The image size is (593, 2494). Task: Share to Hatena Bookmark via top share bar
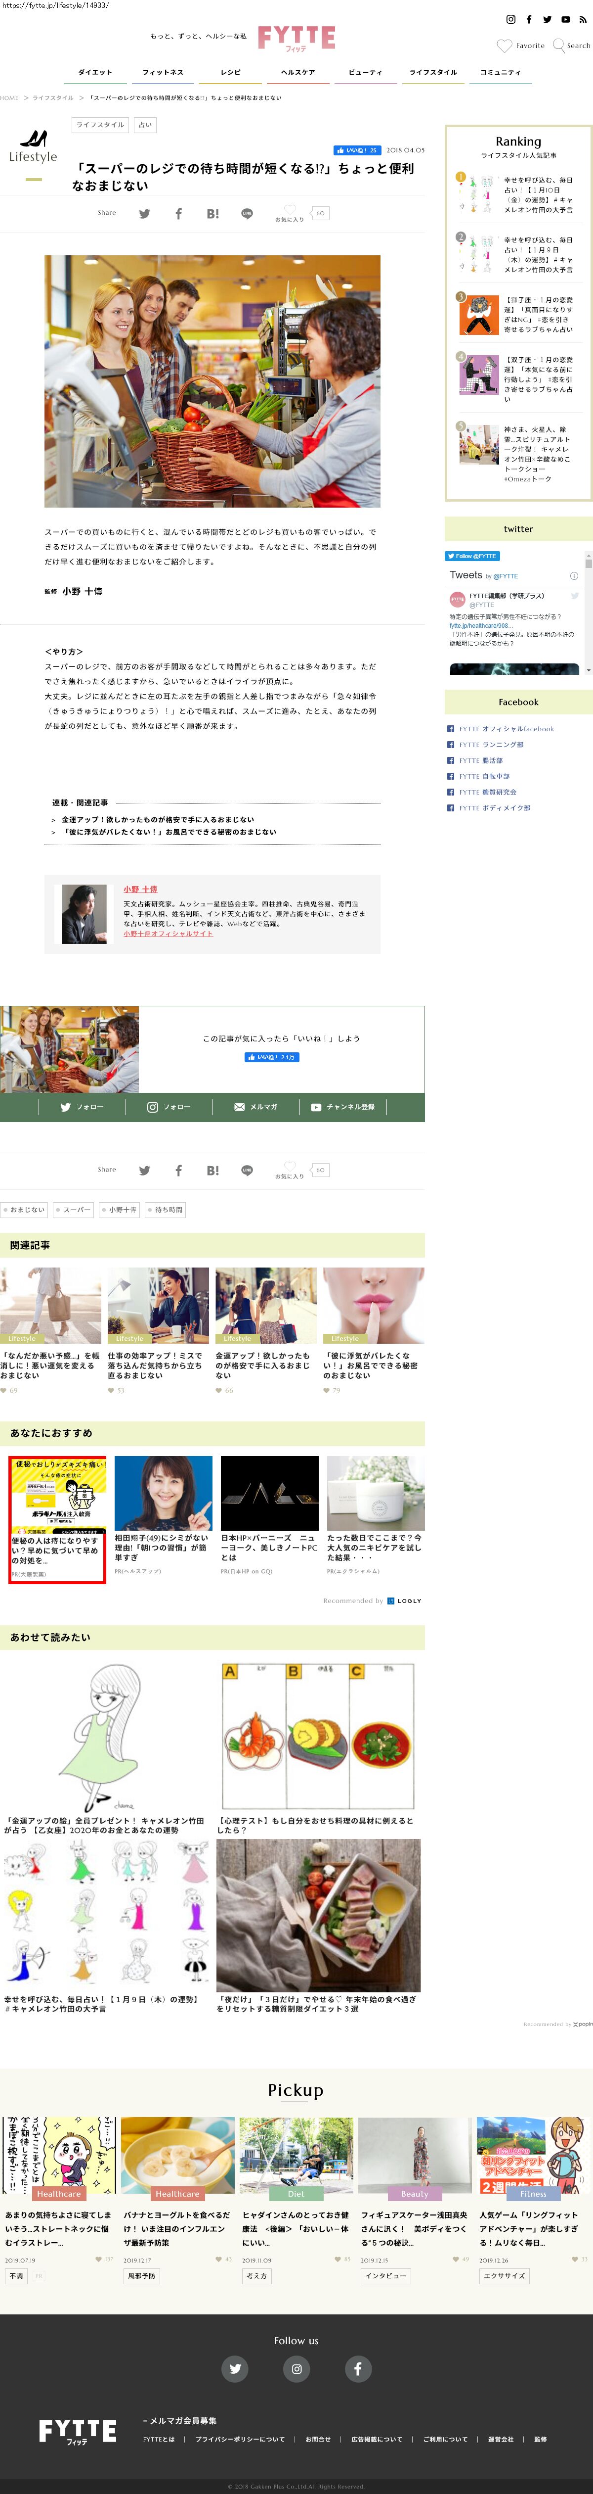(x=213, y=214)
